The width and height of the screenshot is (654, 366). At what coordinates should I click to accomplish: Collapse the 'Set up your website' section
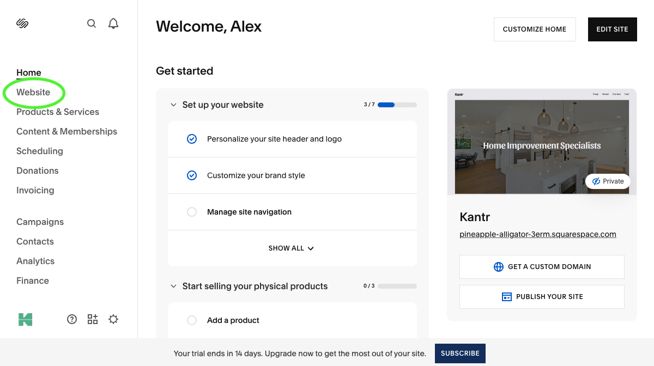pos(173,105)
